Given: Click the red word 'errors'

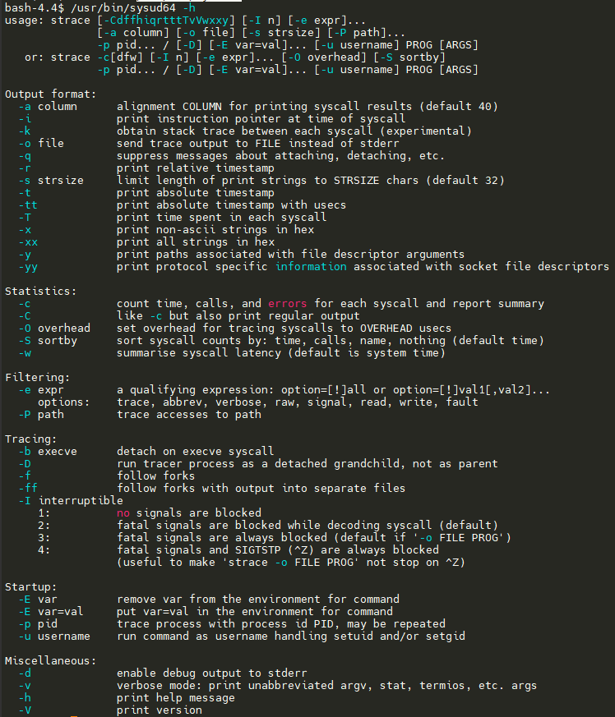Looking at the screenshot, I should pyautogui.click(x=287, y=304).
